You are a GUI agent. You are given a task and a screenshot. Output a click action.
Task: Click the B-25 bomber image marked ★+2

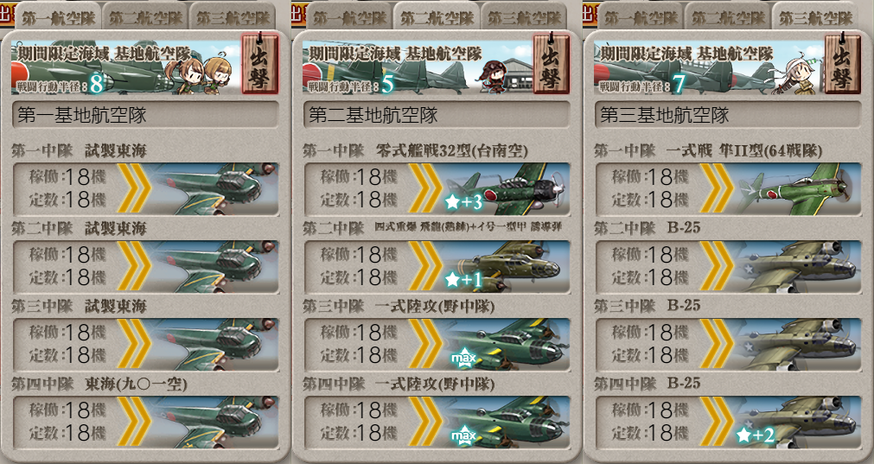[x=796, y=423]
